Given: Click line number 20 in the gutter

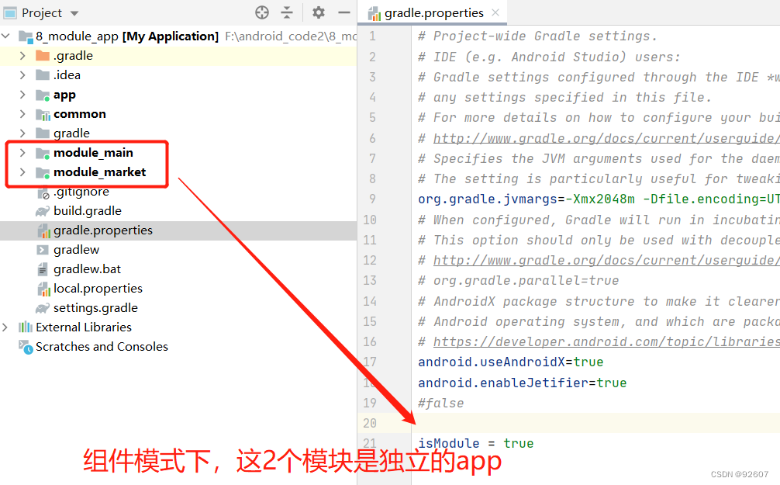Looking at the screenshot, I should (x=370, y=423).
